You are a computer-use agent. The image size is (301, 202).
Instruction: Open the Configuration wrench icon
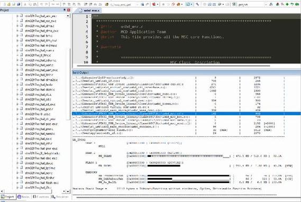197,4
